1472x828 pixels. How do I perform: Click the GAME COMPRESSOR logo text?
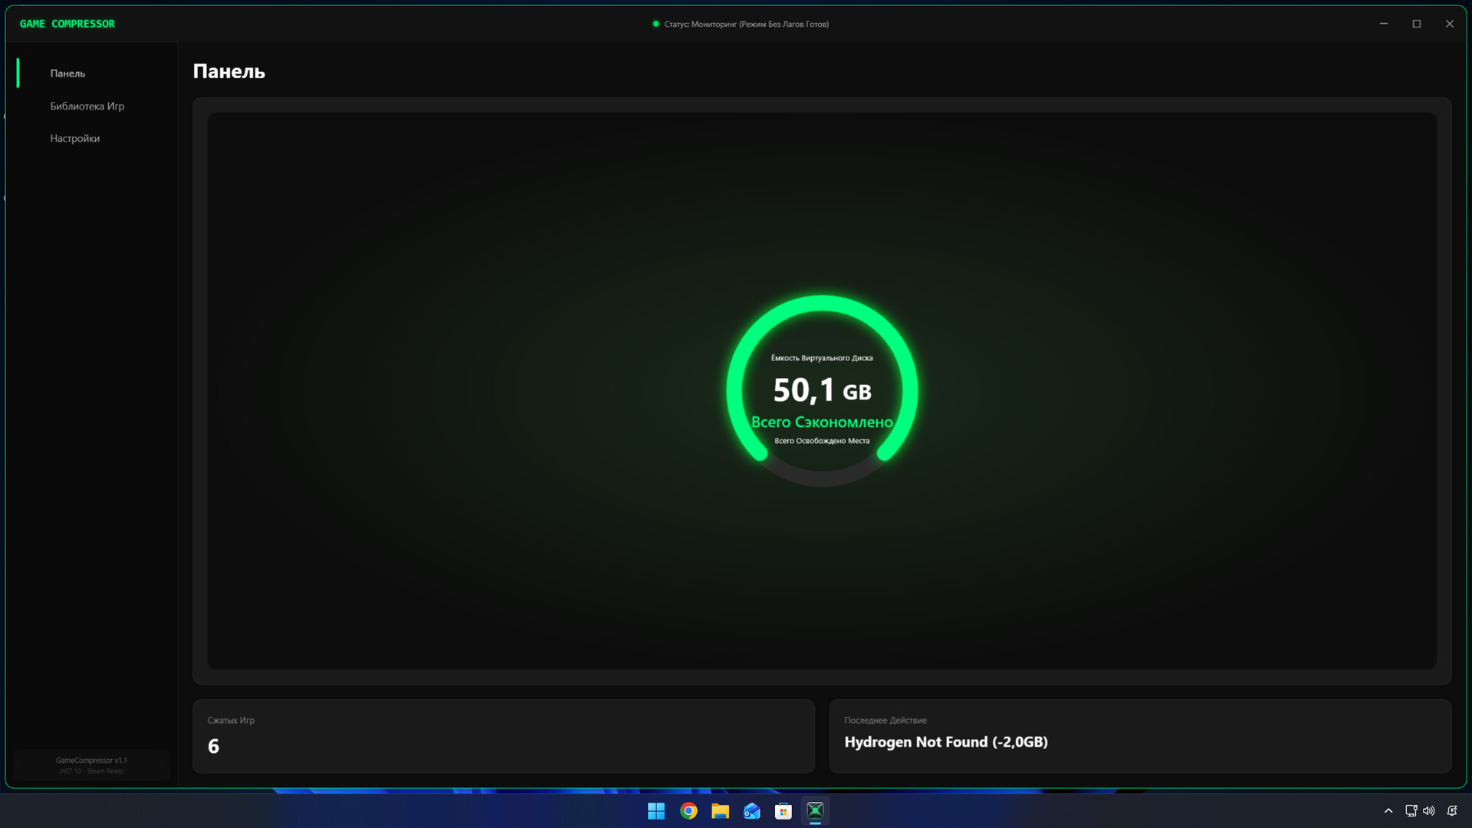(67, 24)
